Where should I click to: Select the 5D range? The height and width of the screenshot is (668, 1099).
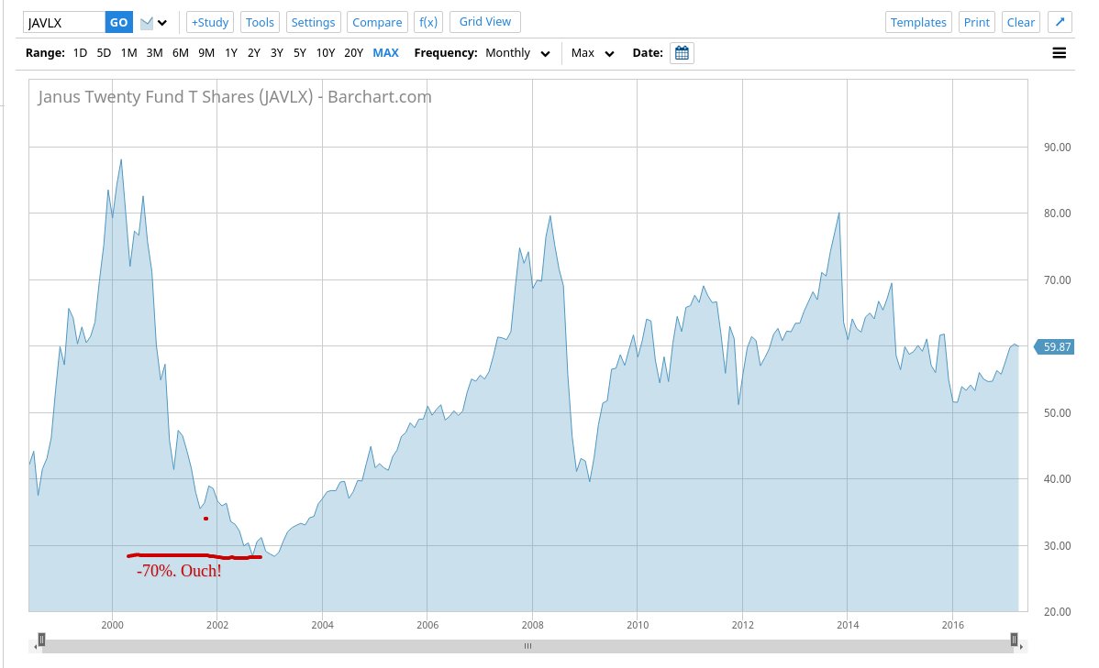coord(104,52)
